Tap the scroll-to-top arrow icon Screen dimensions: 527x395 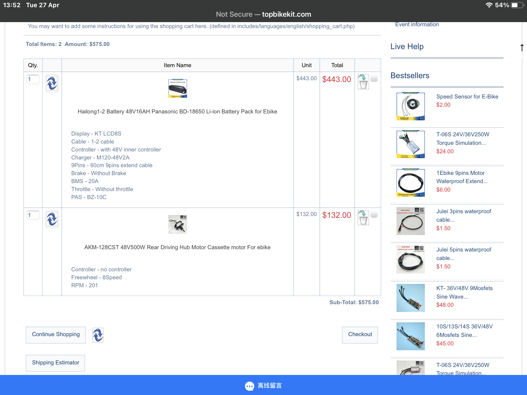(522, 48)
